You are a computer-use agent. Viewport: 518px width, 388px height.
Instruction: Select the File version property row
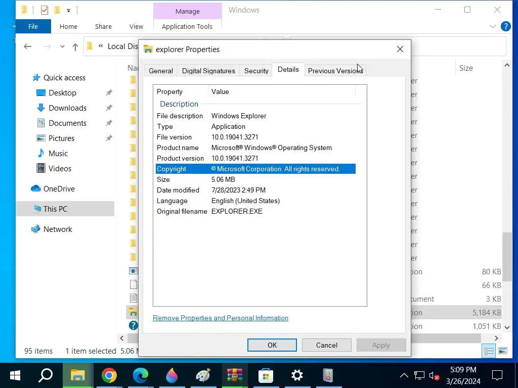[x=255, y=137]
